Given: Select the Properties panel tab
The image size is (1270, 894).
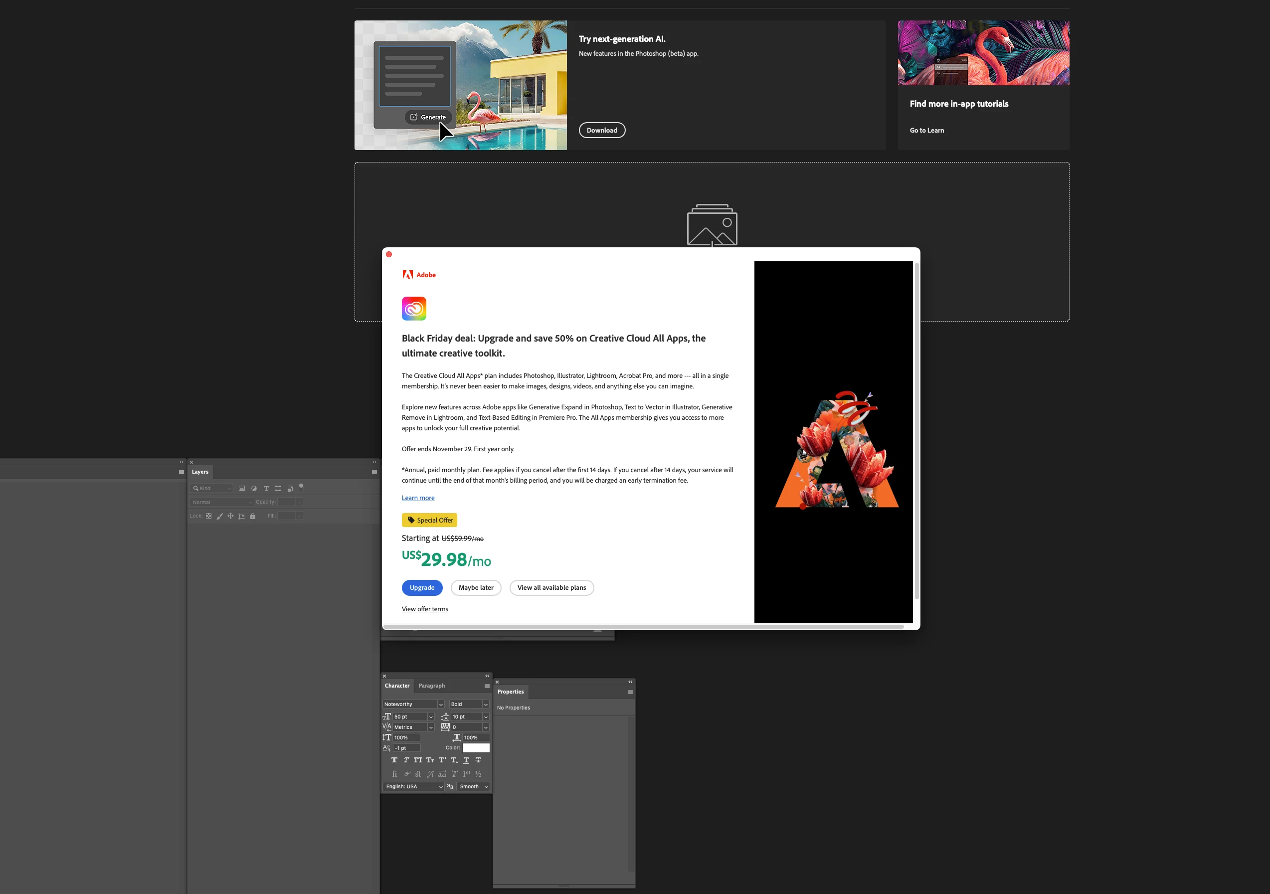Looking at the screenshot, I should click(510, 692).
